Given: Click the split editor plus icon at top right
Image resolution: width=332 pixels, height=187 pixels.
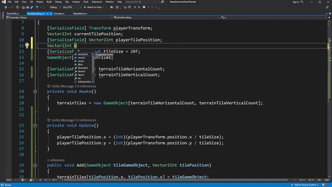Looking at the screenshot, I should coord(329,18).
